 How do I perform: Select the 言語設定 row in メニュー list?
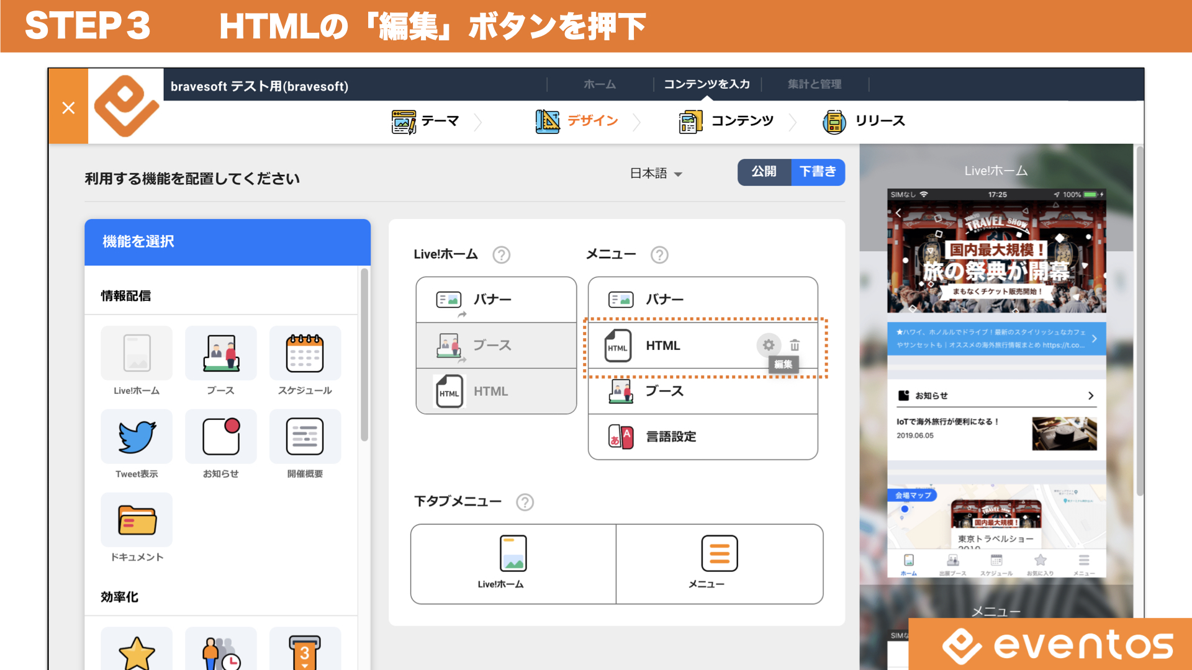pyautogui.click(x=703, y=437)
